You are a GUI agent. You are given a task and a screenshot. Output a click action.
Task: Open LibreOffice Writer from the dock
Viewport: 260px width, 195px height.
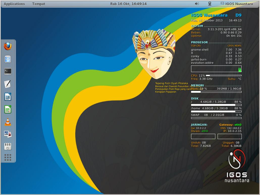(x=8, y=96)
